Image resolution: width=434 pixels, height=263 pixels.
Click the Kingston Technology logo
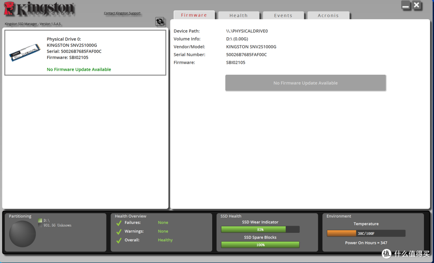coord(39,9)
